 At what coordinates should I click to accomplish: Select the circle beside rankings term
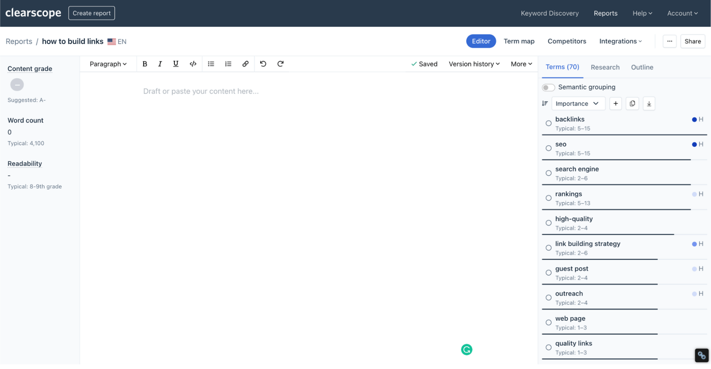[548, 198]
